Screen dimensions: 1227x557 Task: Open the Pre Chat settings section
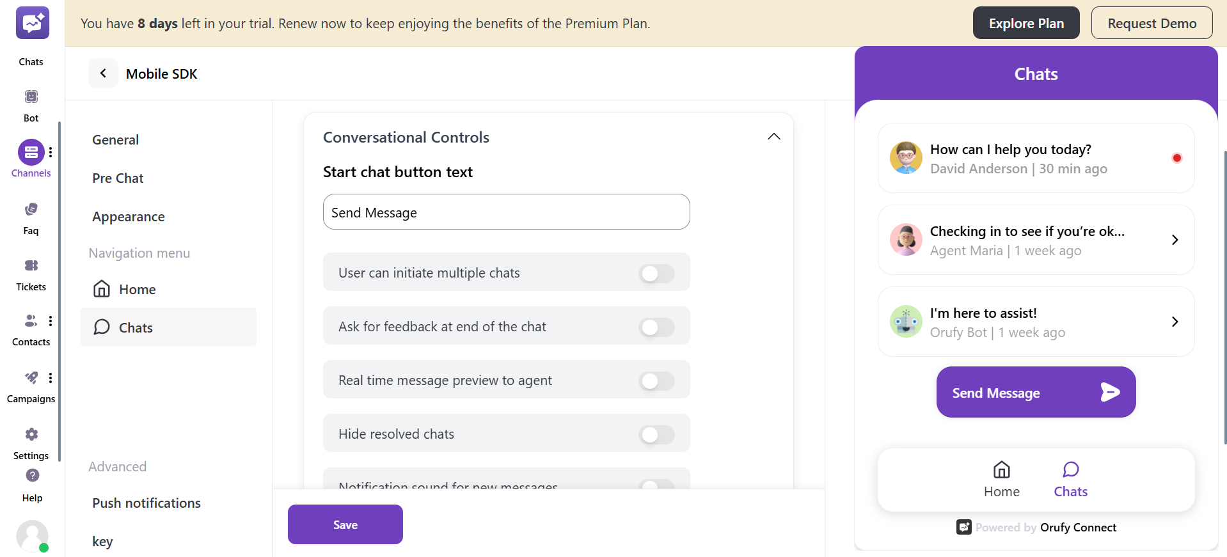[x=118, y=178]
